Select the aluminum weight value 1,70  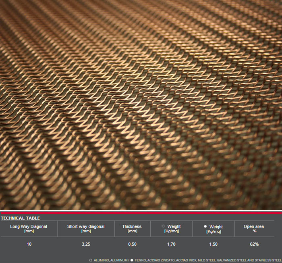(x=171, y=244)
